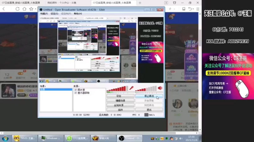Screen dimensions: 254x142
Task: Click the browser reading-mode tablet icon
Action: click(184, 9)
